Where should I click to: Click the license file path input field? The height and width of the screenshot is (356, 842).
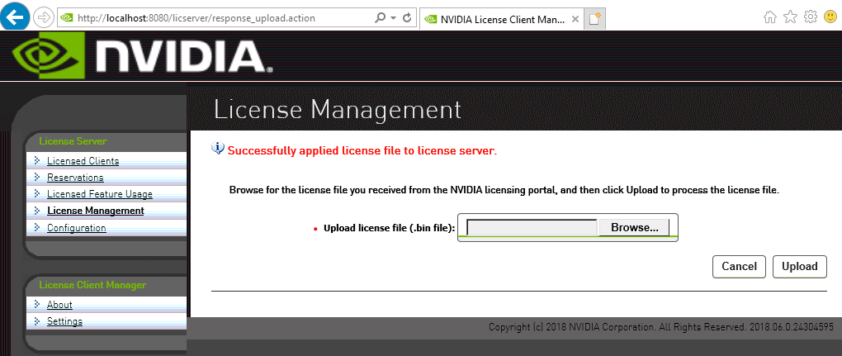[x=532, y=227]
